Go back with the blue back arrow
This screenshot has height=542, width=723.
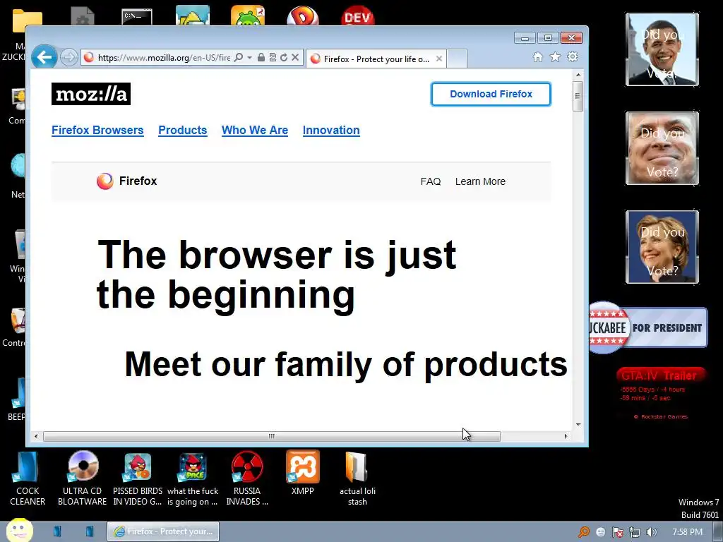(x=44, y=57)
